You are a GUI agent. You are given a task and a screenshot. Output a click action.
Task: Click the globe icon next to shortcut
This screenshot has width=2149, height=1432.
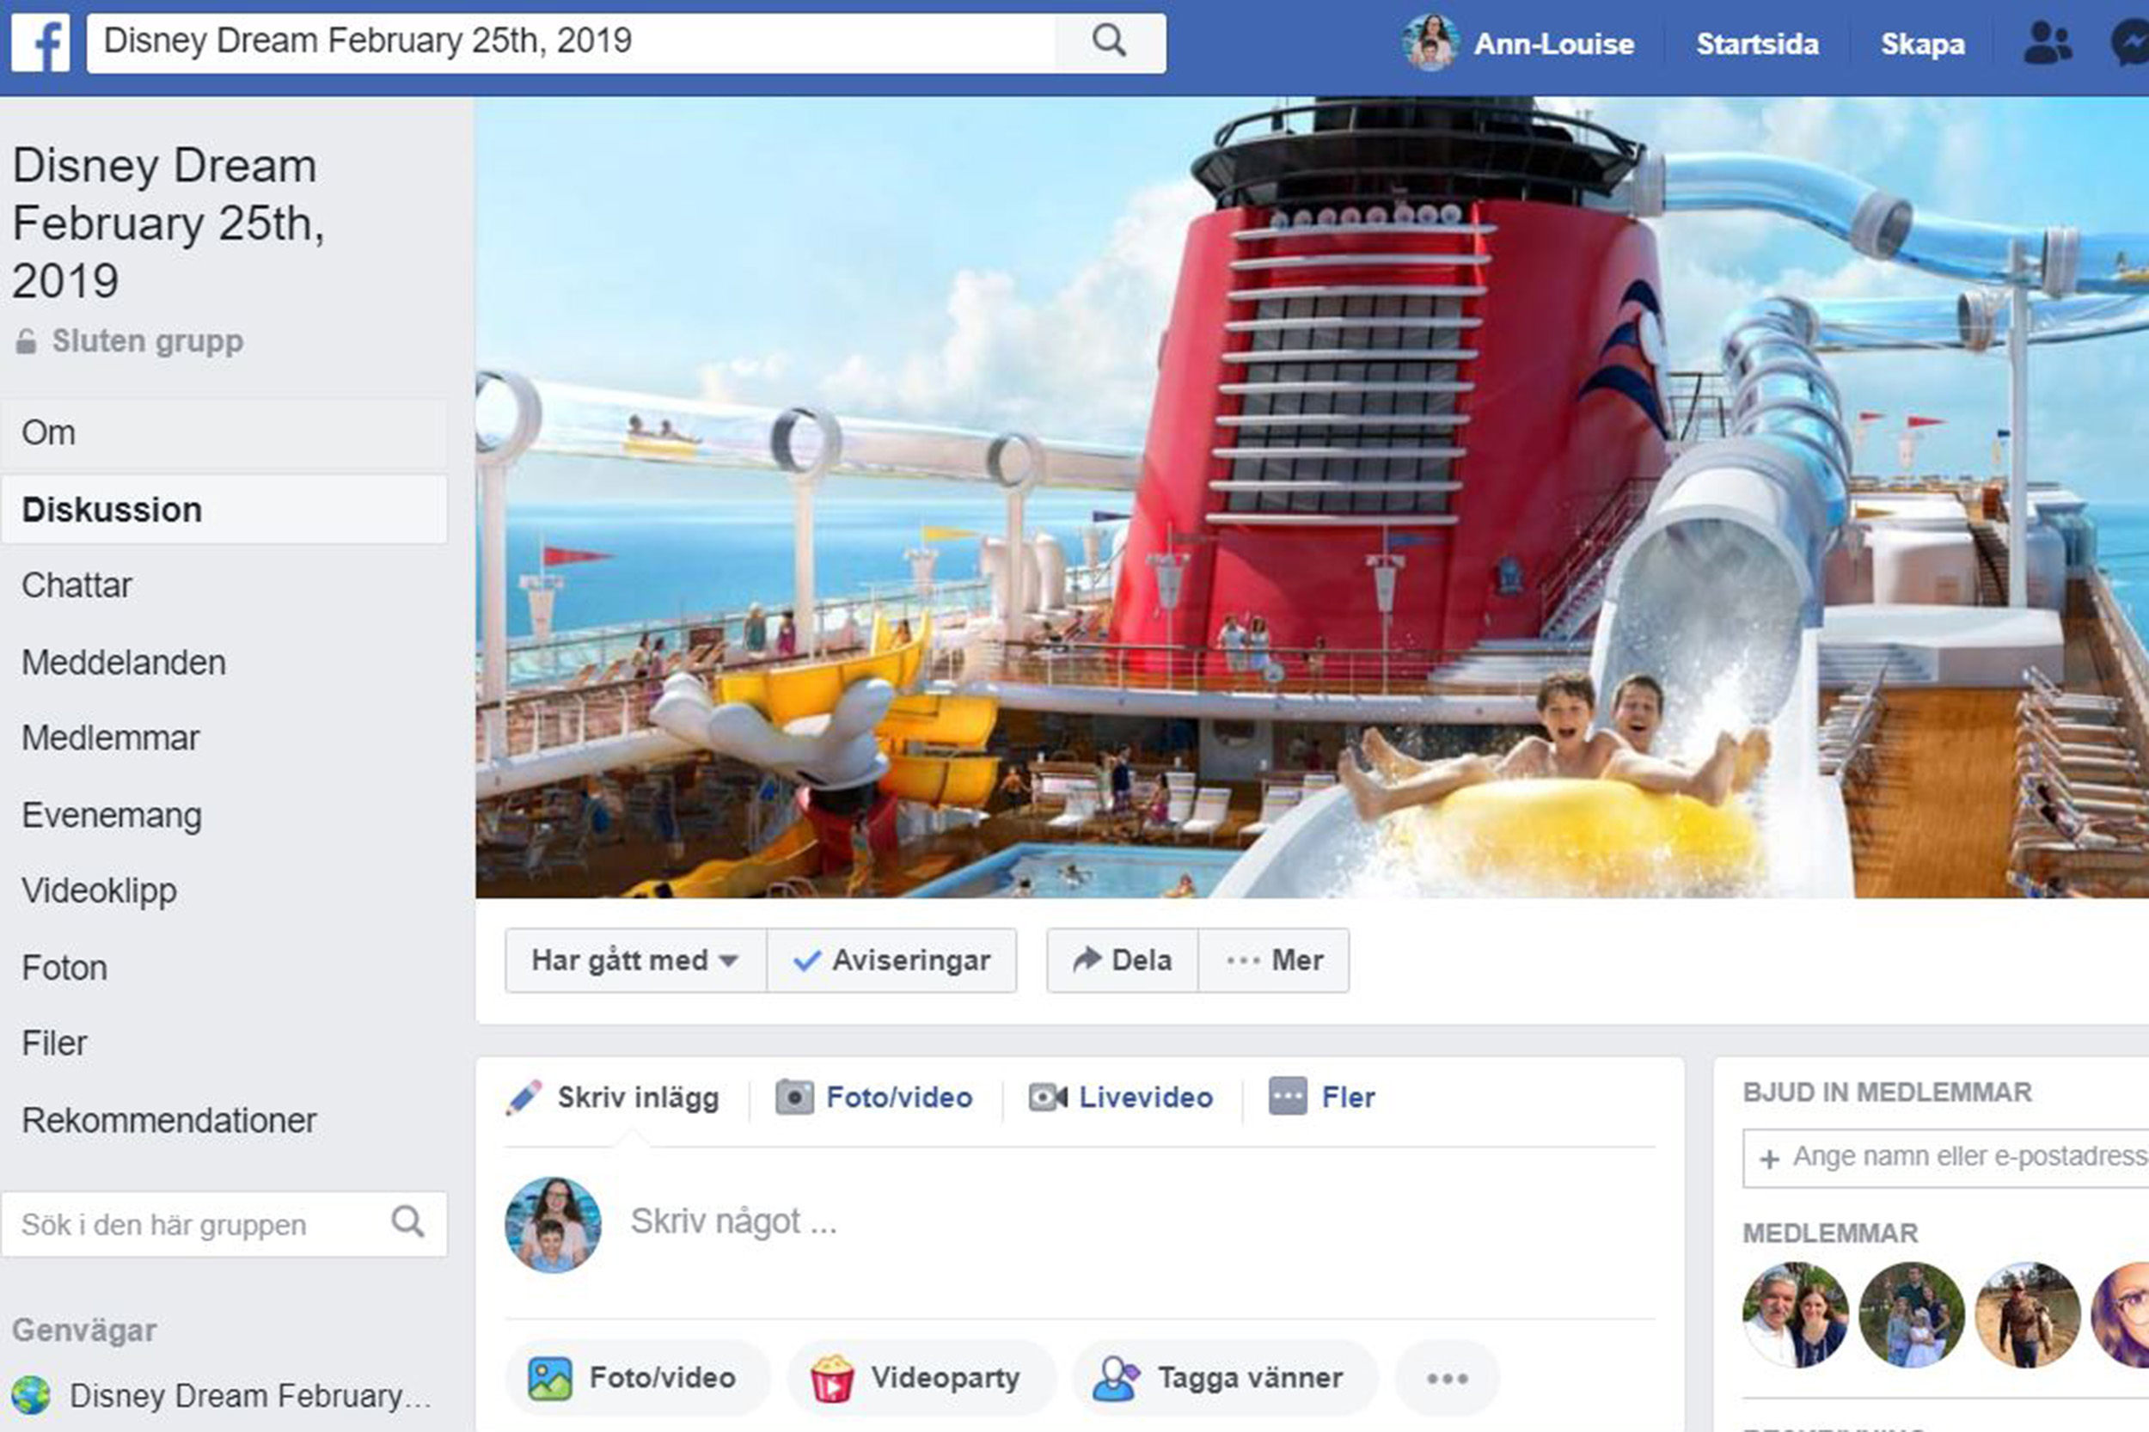coord(31,1396)
